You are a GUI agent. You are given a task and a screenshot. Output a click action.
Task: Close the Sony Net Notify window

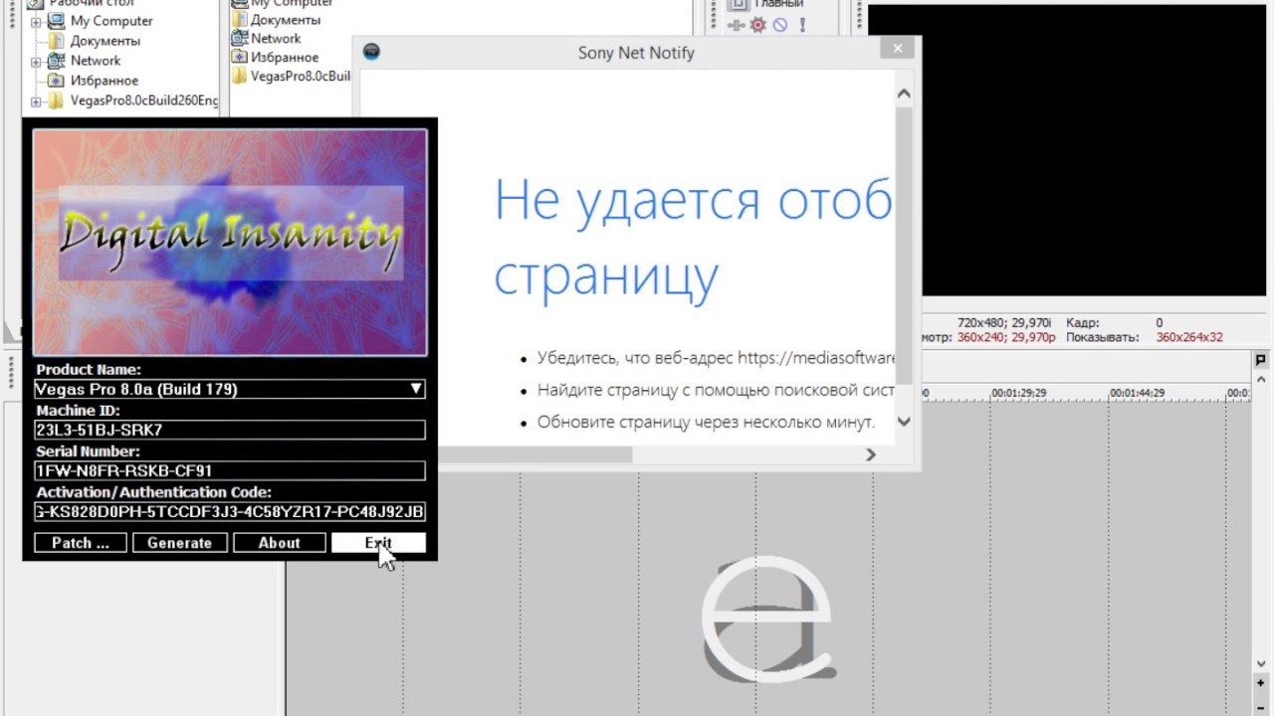(898, 48)
